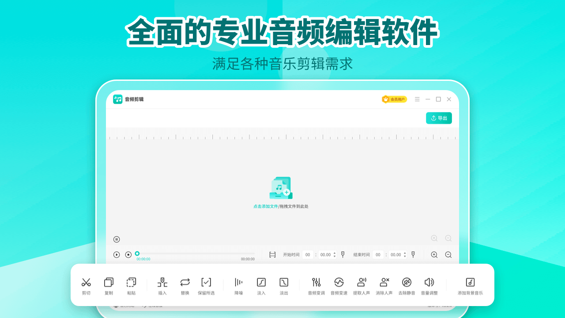The width and height of the screenshot is (565, 318).
Task: Click the greyed zoom-out icon in the waveform area
Action: [x=448, y=238]
